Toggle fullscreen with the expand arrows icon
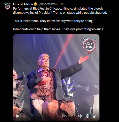The height and width of the screenshot is (122, 119). click(95, 116)
